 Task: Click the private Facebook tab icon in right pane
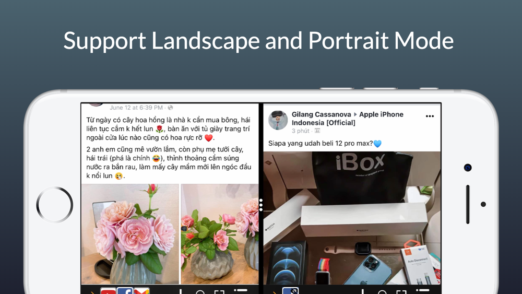point(290,291)
